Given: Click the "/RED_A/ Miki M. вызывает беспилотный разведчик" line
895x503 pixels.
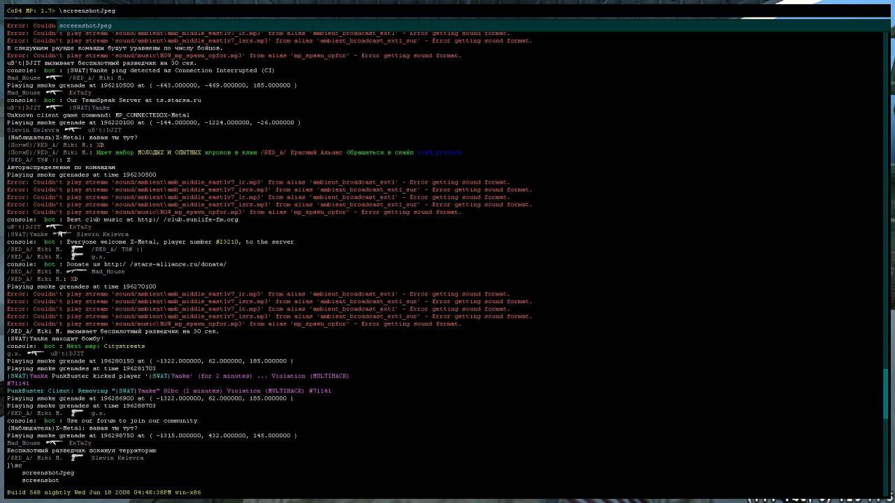Looking at the screenshot, I should [113, 331].
